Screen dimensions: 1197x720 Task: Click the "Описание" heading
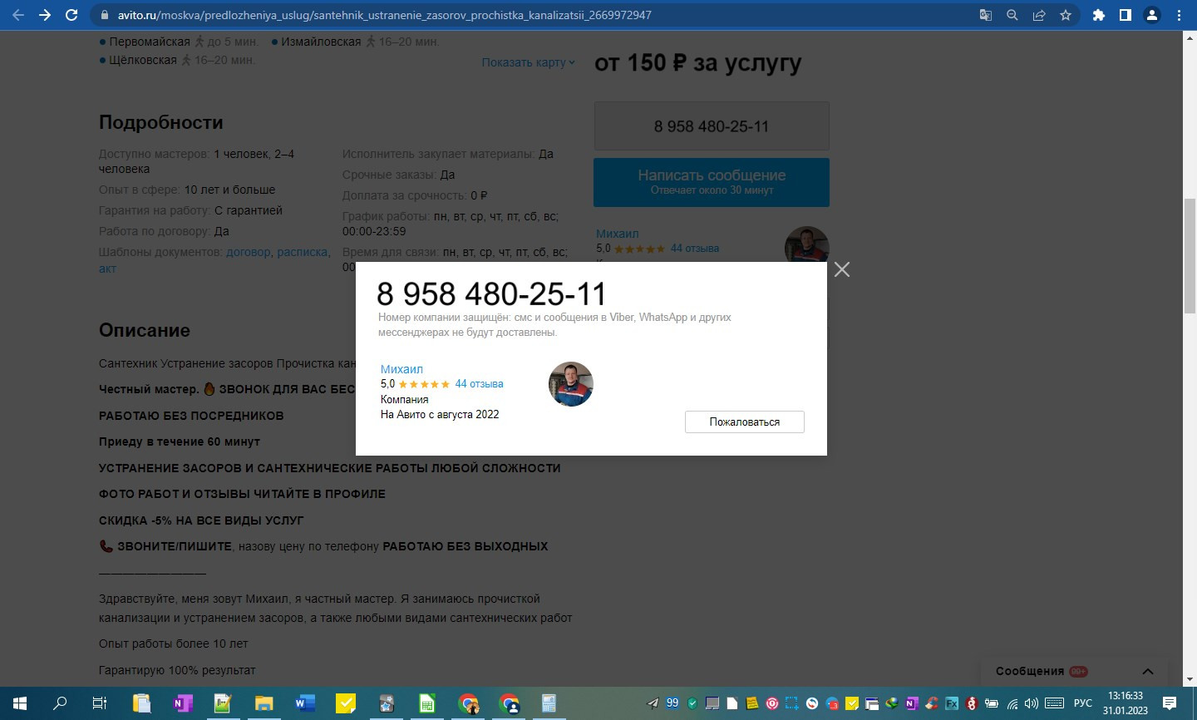[145, 330]
